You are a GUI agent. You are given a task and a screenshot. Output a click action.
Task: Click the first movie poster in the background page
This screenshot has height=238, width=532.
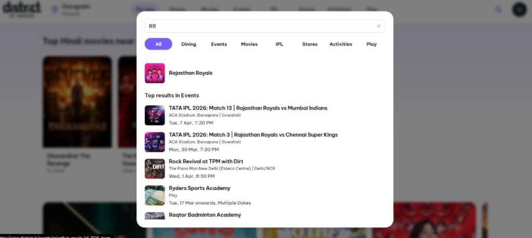pyautogui.click(x=77, y=102)
